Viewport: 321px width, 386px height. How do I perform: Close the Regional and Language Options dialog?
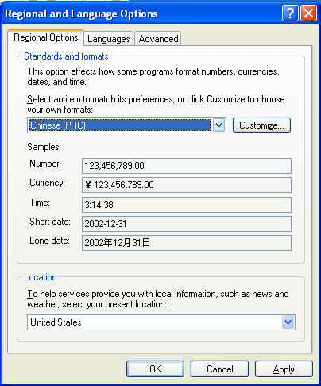[308, 13]
